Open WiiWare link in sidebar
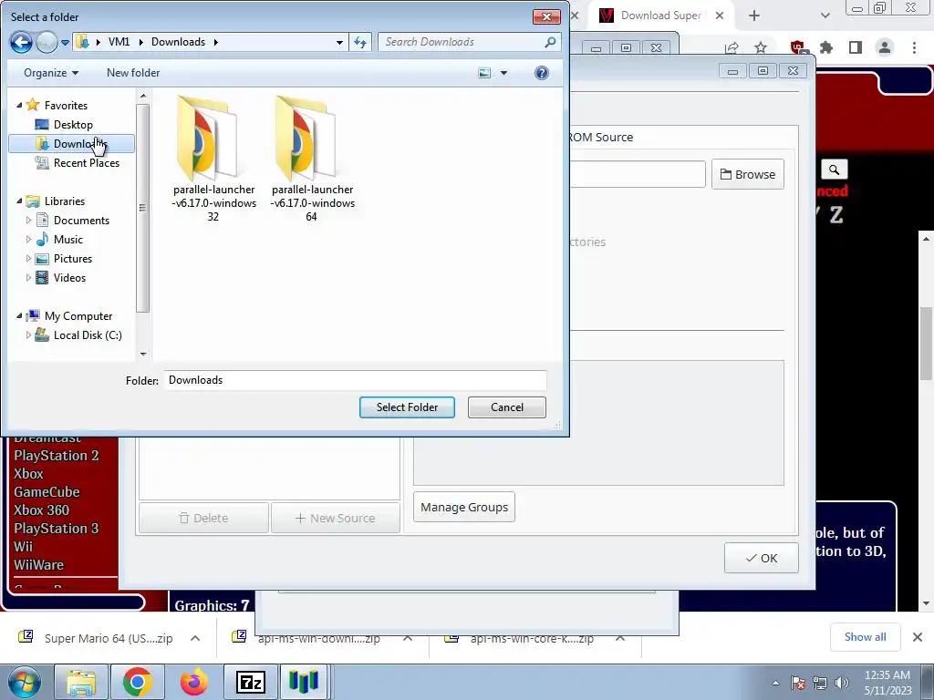The height and width of the screenshot is (700, 934). pos(38,565)
